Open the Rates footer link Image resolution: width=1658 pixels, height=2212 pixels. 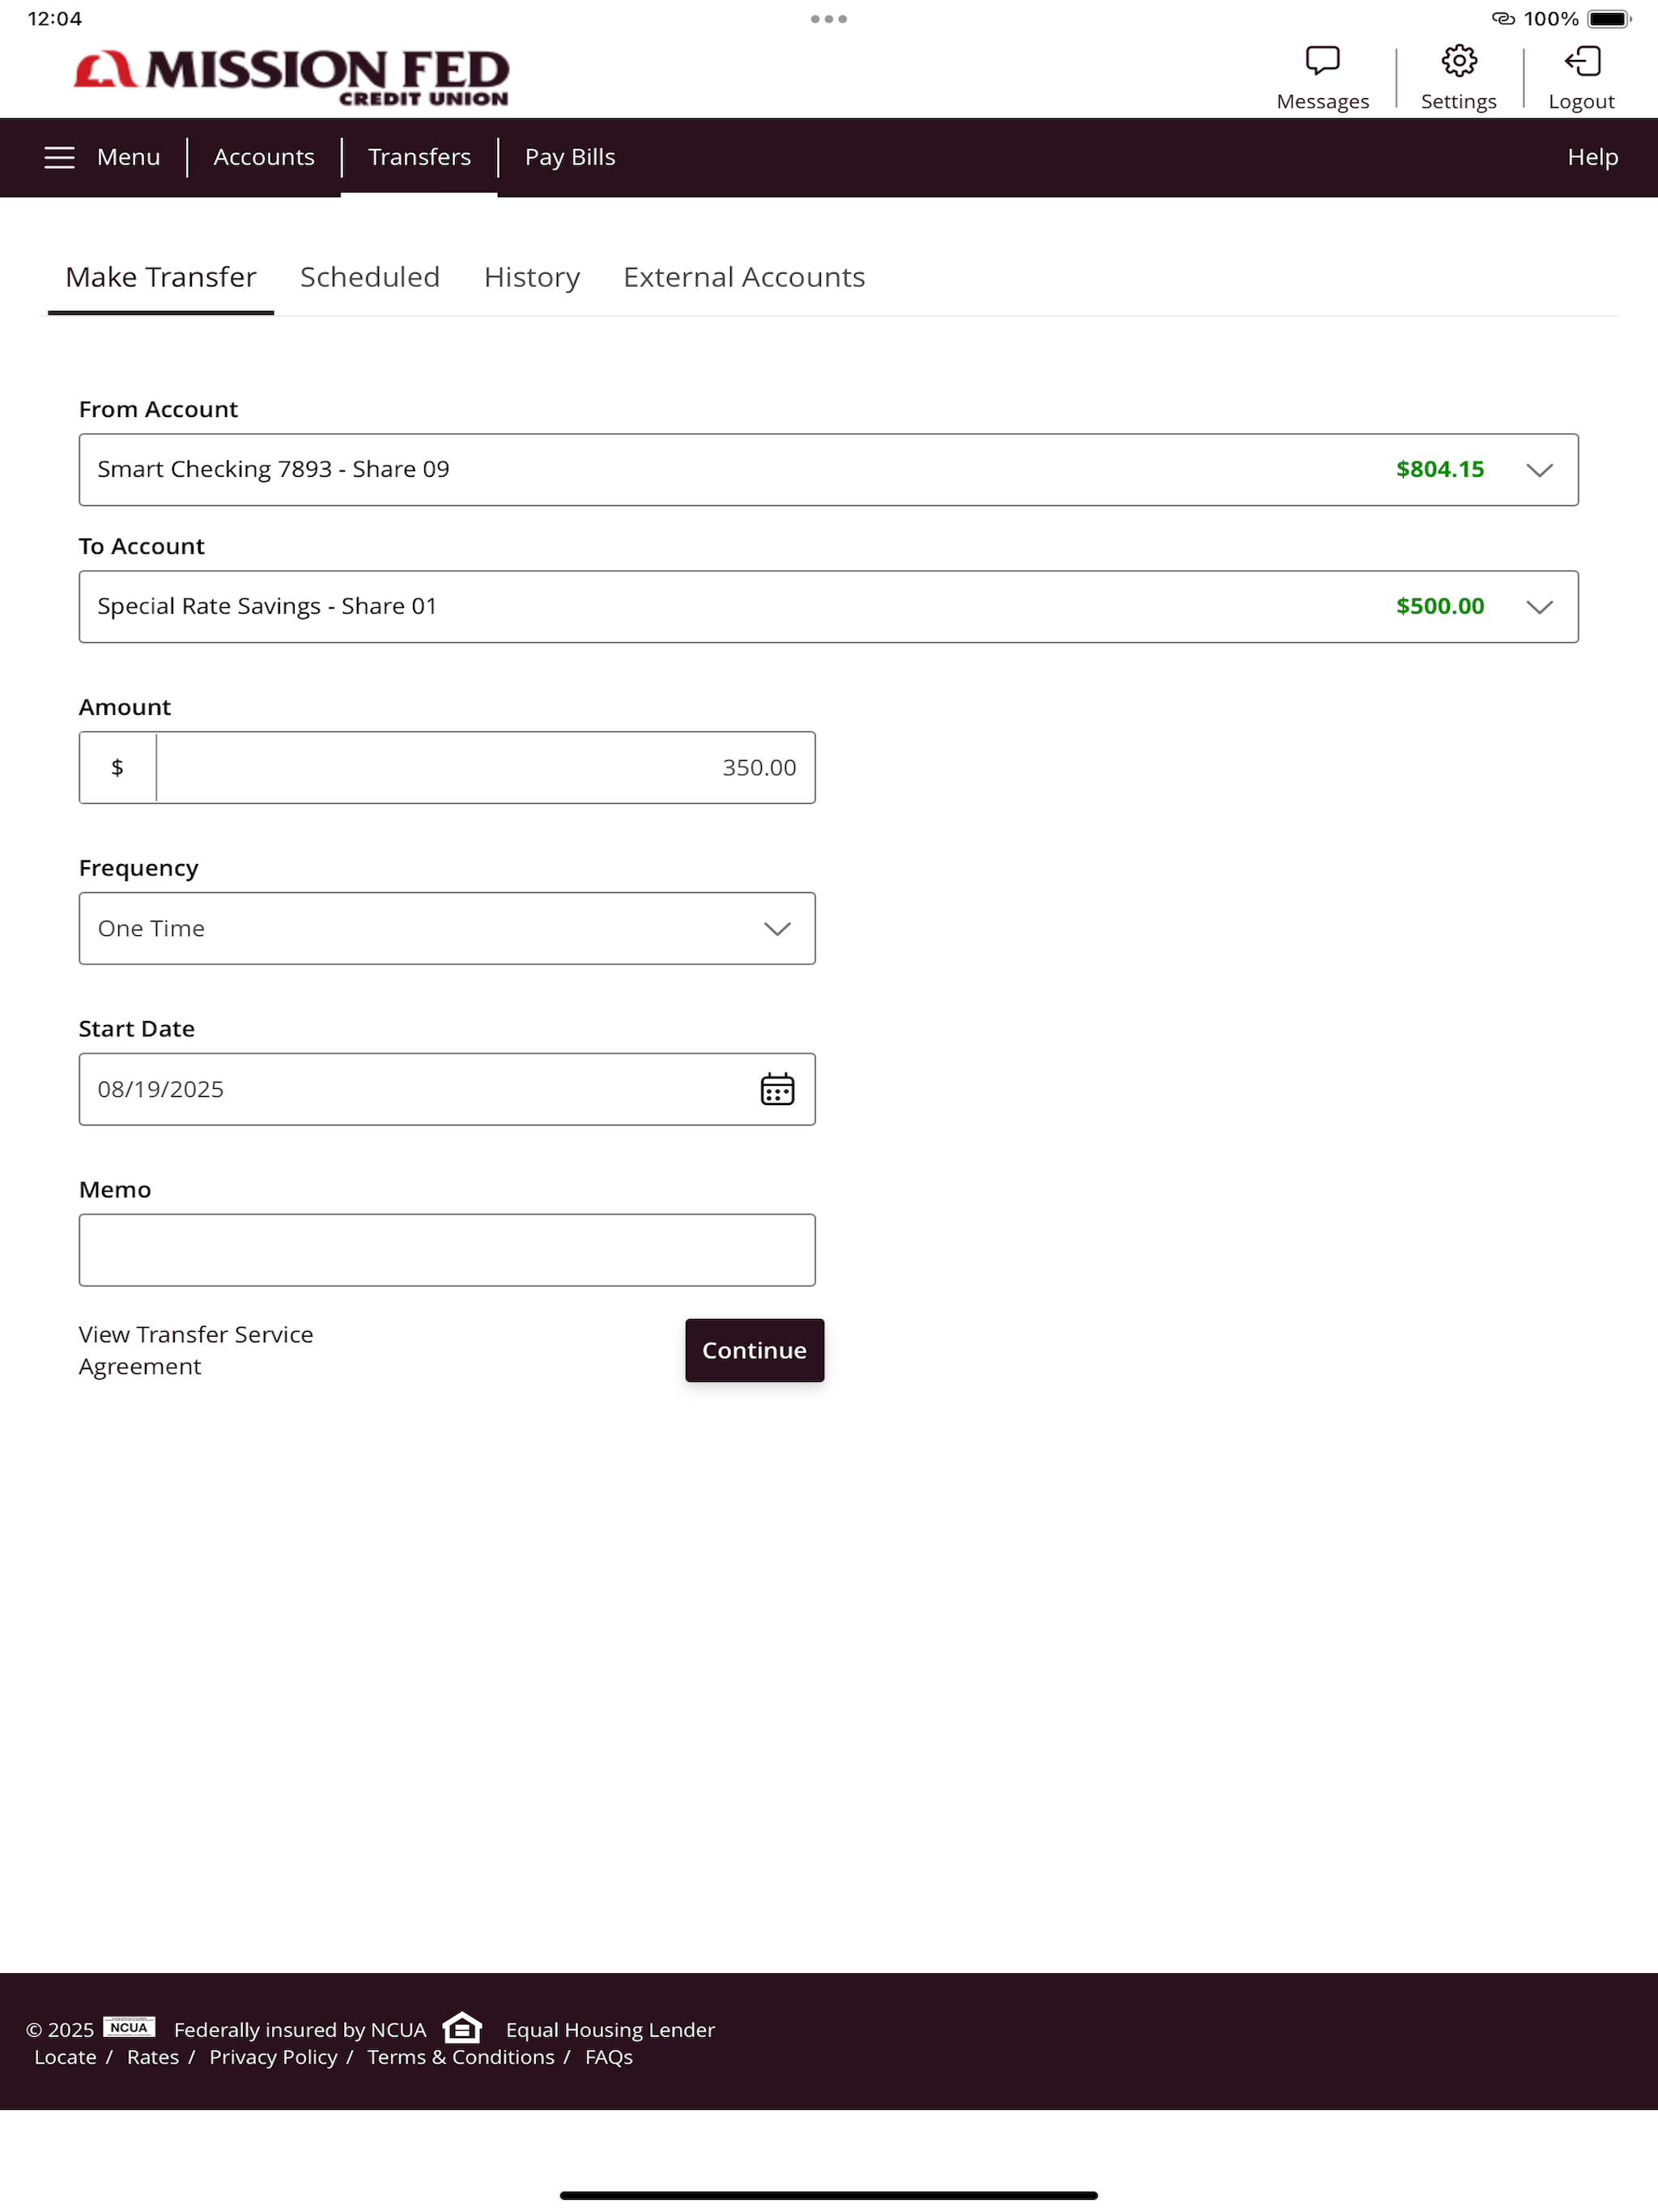pyautogui.click(x=153, y=2057)
